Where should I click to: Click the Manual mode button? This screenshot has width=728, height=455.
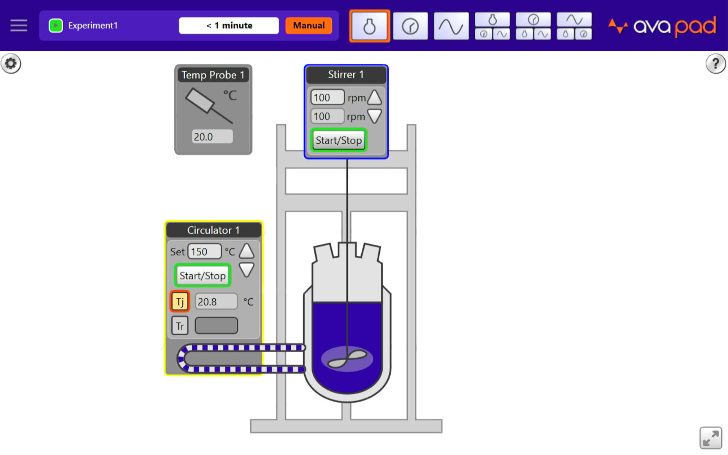(x=309, y=25)
